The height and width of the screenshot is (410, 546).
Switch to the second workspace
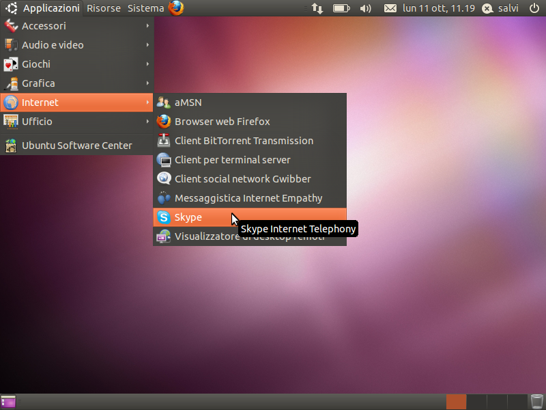(476, 402)
